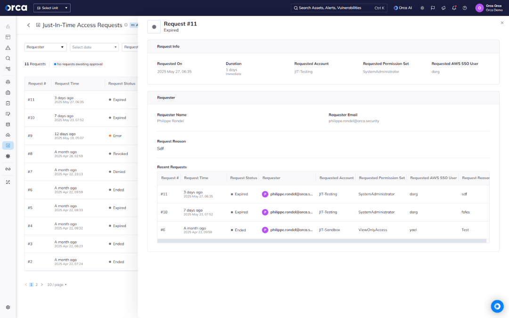Image resolution: width=509 pixels, height=318 pixels.
Task: Open the notifications bell in the top bar
Action: point(454,8)
